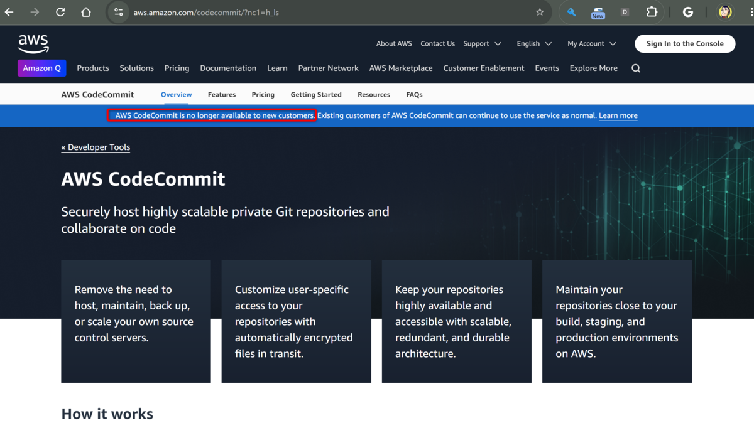Click the 'Customize user-specific access' card

click(x=297, y=321)
